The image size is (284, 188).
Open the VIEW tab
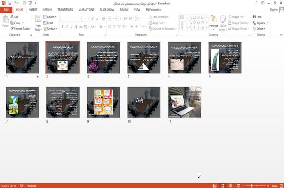tap(137, 10)
